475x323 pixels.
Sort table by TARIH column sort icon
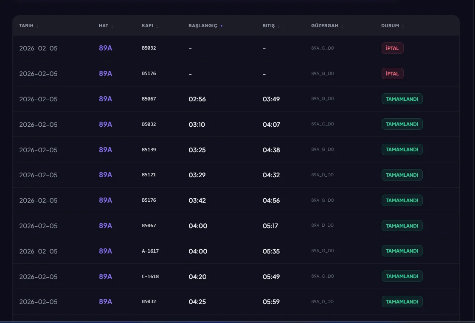(37, 26)
